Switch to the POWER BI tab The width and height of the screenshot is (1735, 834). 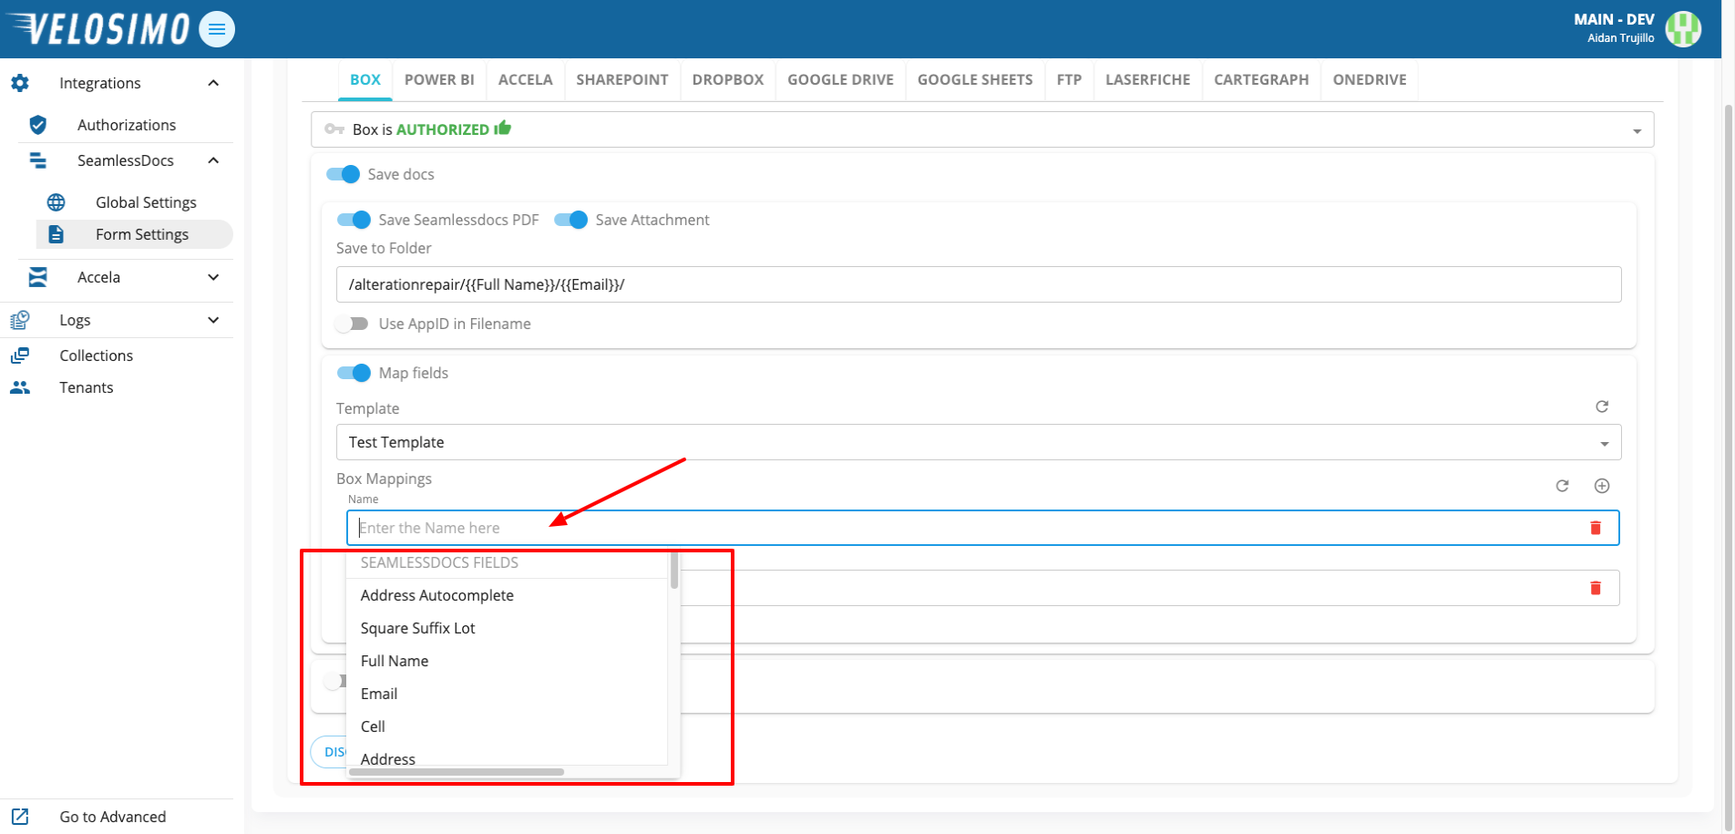(439, 79)
